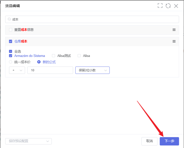Select the 新的公式 radio option
This screenshot has height=148, width=184.
(39, 62)
